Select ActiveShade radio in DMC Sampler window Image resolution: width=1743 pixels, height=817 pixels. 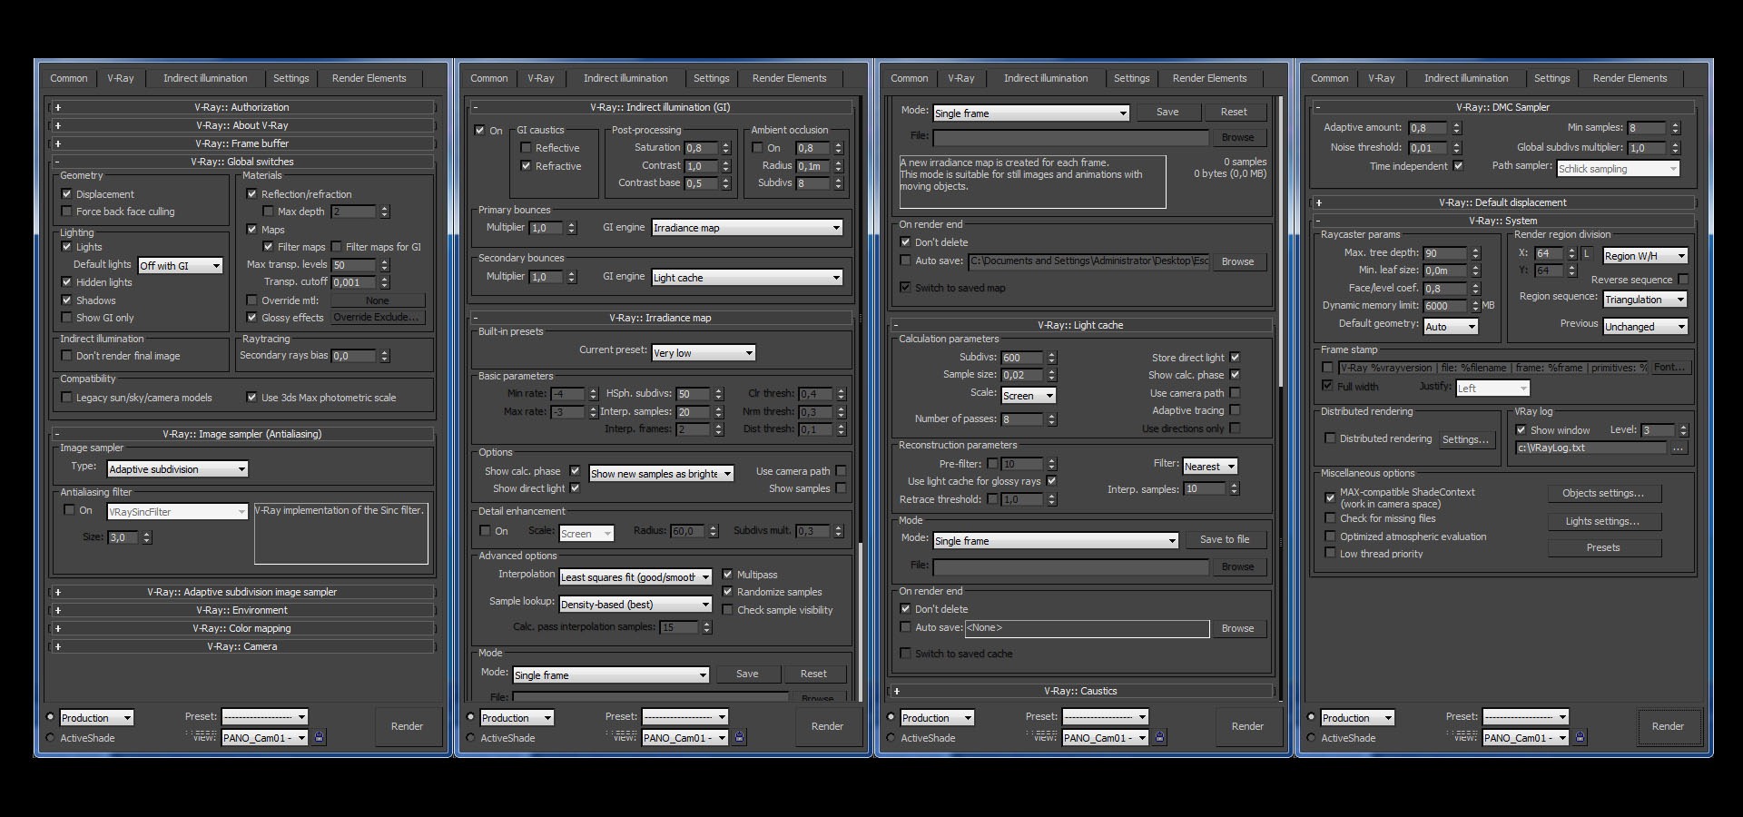(x=1311, y=738)
